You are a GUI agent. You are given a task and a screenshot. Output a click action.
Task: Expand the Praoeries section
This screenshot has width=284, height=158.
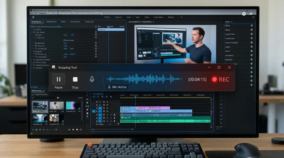coord(32,68)
